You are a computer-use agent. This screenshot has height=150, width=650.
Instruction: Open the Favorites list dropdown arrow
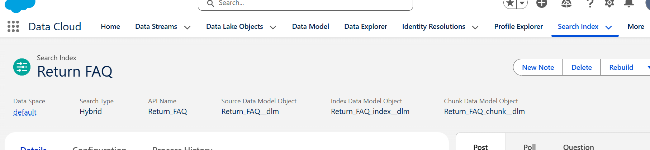pyautogui.click(x=522, y=4)
